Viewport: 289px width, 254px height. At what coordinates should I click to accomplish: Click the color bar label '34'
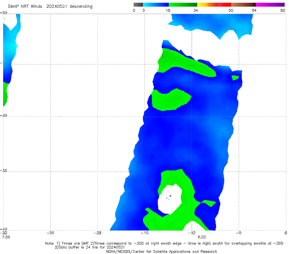(x=196, y=11)
